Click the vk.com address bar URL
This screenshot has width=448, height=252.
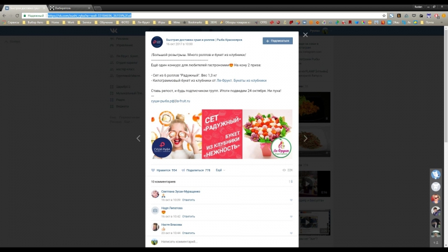click(x=90, y=16)
